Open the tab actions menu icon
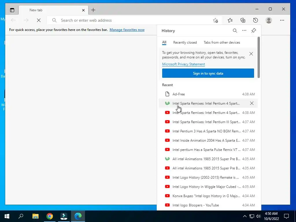The image size is (296, 222). click(12, 10)
